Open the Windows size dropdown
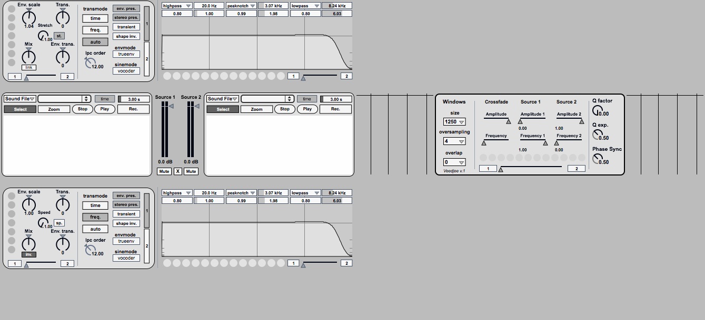This screenshot has width=705, height=320. [x=454, y=122]
